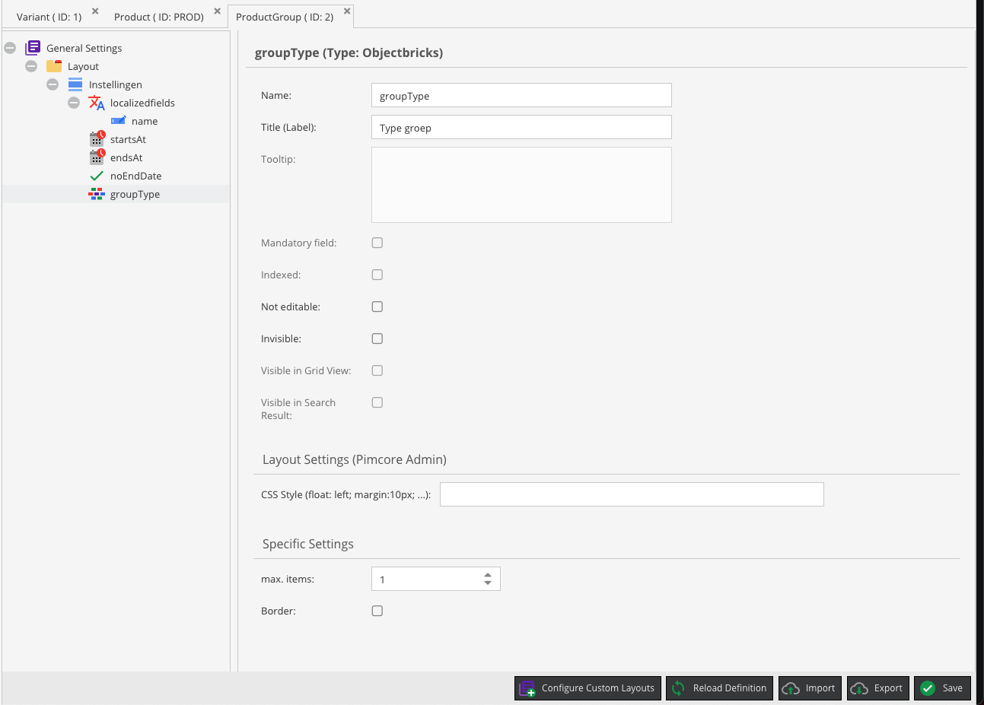Select the localizedfields icon in the tree
This screenshot has width=984, height=705.
[x=95, y=102]
